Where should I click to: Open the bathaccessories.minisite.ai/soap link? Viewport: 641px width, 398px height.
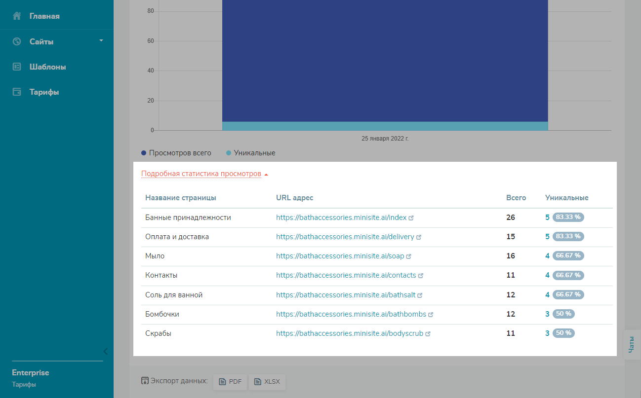(x=340, y=256)
